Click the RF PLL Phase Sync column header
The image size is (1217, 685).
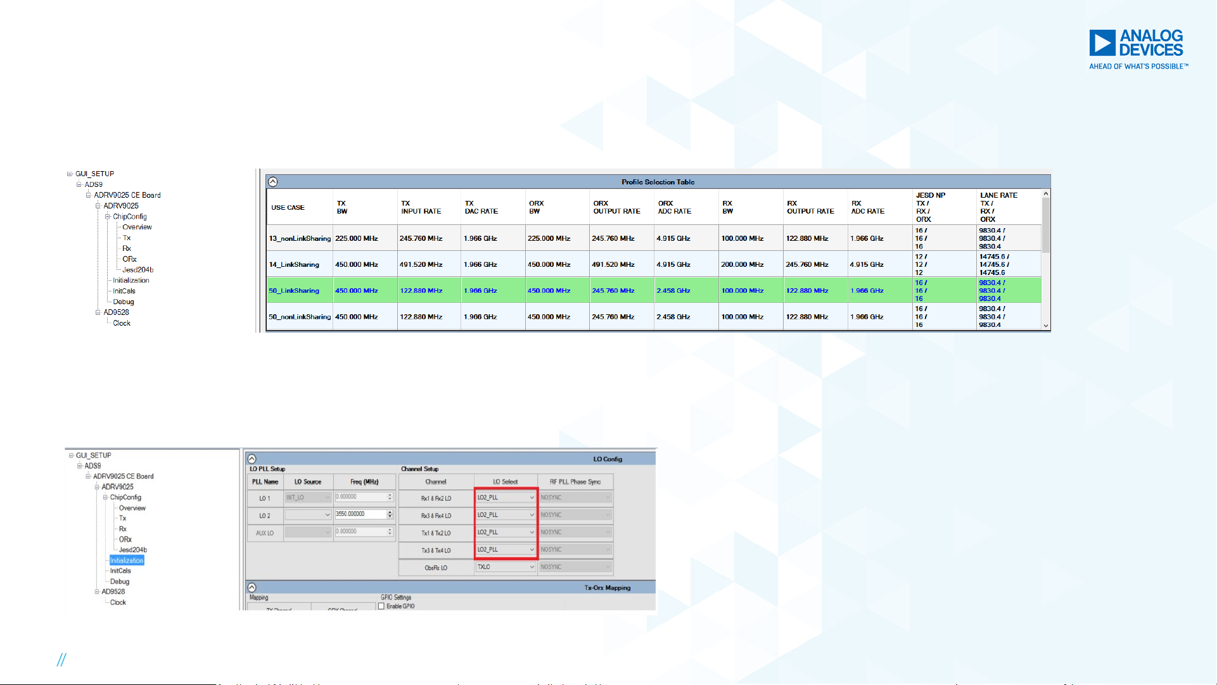pos(575,482)
